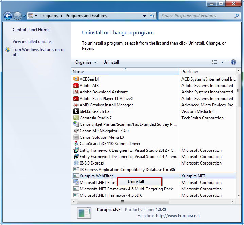Change view with the view icon
244x225 pixels.
[x=214, y=62]
